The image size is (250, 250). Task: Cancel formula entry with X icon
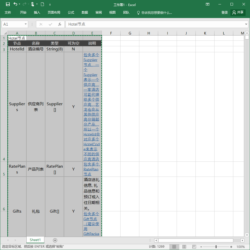tap(41, 24)
